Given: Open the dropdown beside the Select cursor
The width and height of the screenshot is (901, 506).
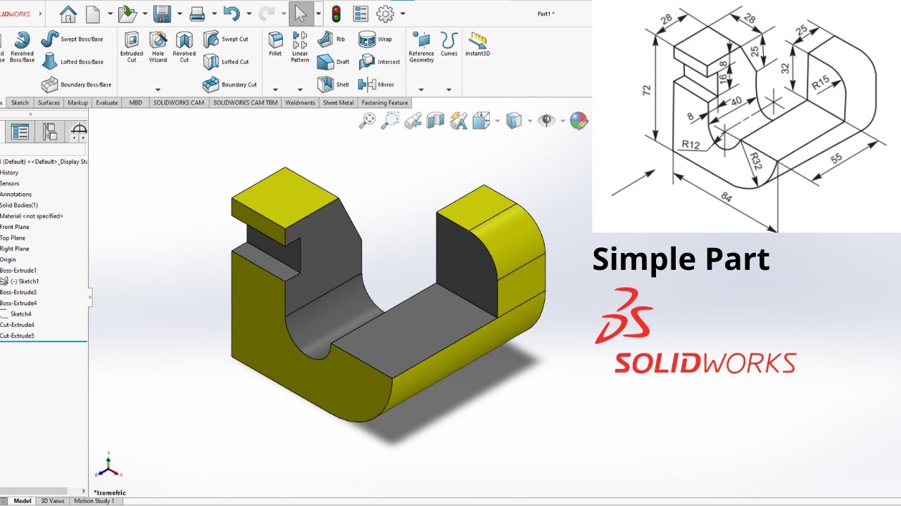Looking at the screenshot, I should click(x=319, y=13).
